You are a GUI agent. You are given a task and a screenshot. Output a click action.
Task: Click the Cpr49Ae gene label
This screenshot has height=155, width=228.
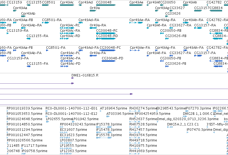coord(136,2)
